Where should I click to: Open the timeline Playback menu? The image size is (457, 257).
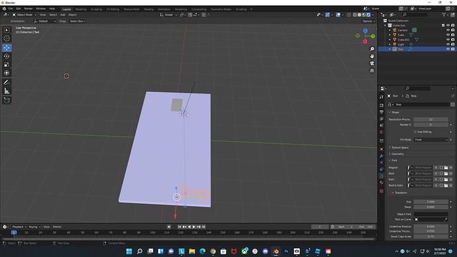tap(19, 227)
